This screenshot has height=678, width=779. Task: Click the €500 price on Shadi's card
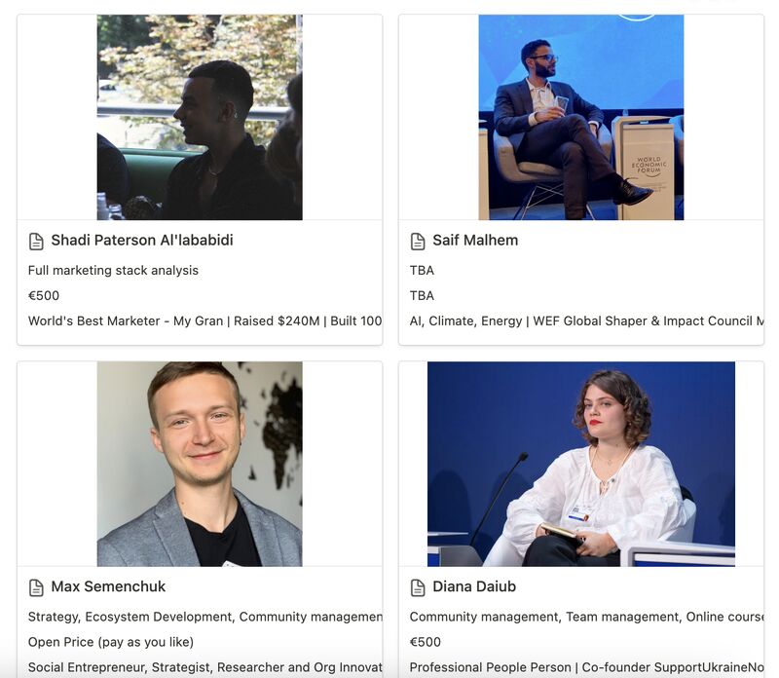(x=37, y=297)
